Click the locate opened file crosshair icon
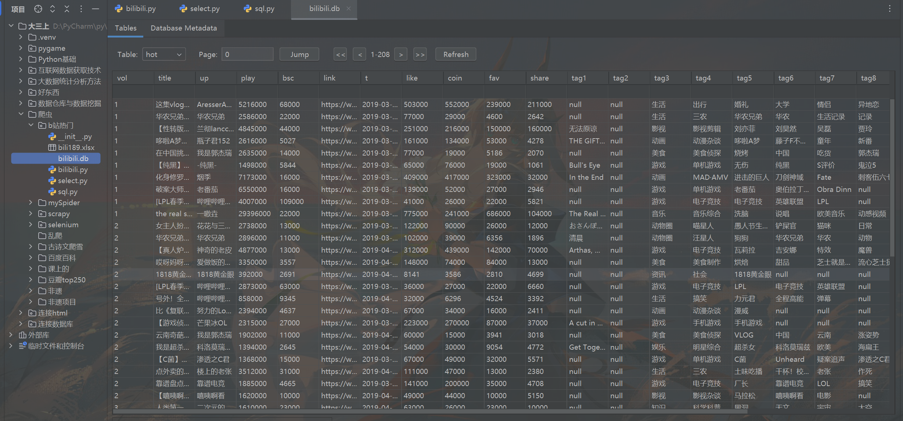 pyautogui.click(x=38, y=9)
